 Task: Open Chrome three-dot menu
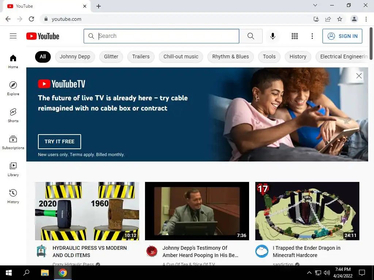point(366,19)
